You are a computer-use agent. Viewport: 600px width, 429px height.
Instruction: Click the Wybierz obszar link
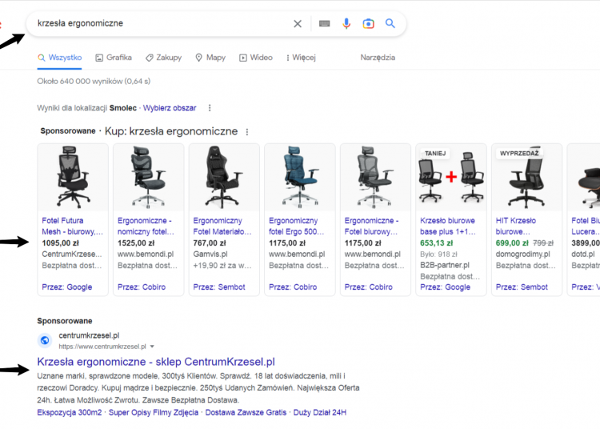(170, 108)
